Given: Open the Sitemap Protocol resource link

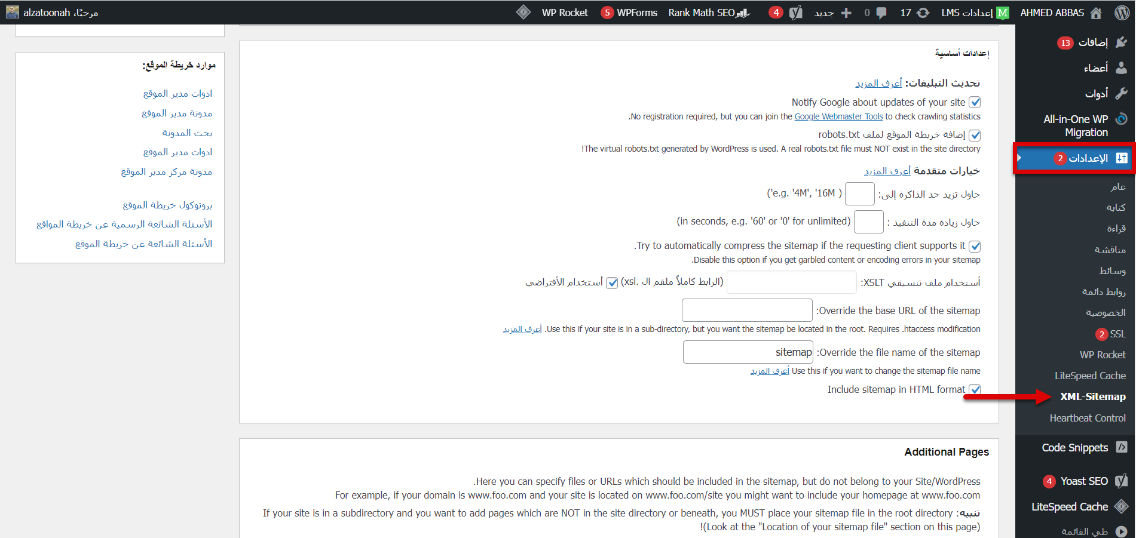Looking at the screenshot, I should click(x=167, y=205).
